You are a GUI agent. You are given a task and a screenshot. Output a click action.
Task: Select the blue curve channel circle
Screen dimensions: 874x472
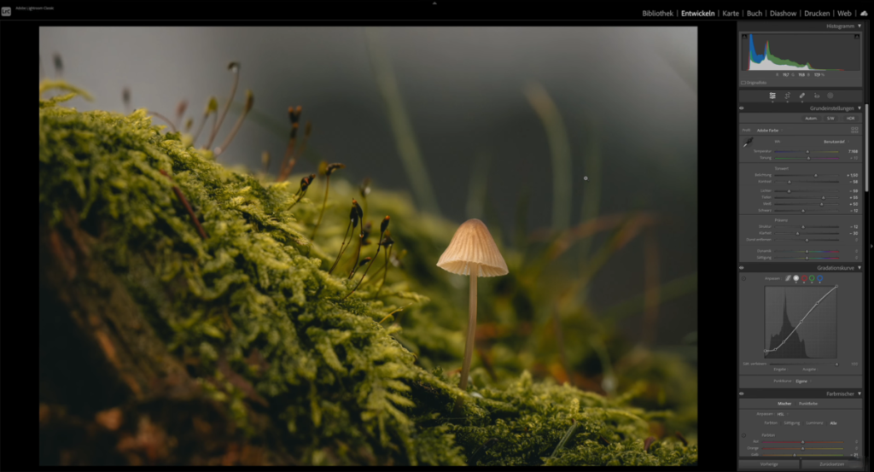click(819, 278)
